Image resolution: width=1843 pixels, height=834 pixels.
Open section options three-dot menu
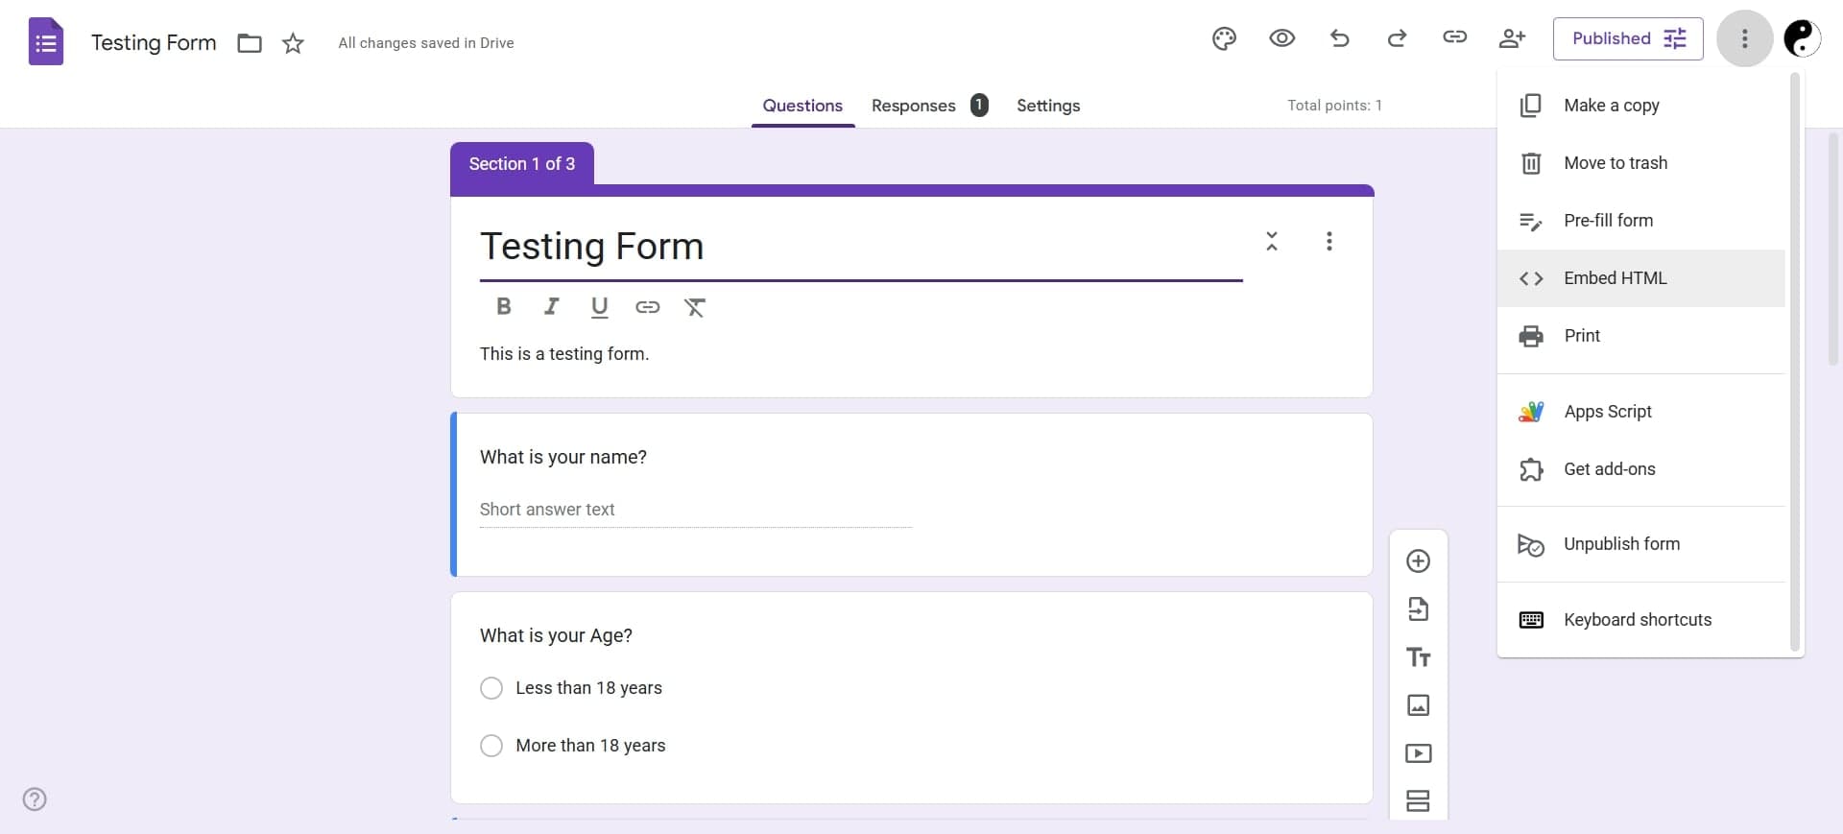click(x=1329, y=241)
